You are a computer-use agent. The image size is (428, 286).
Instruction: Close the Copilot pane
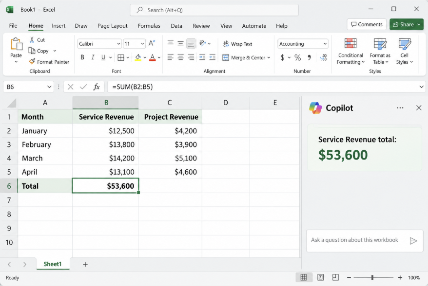point(419,108)
